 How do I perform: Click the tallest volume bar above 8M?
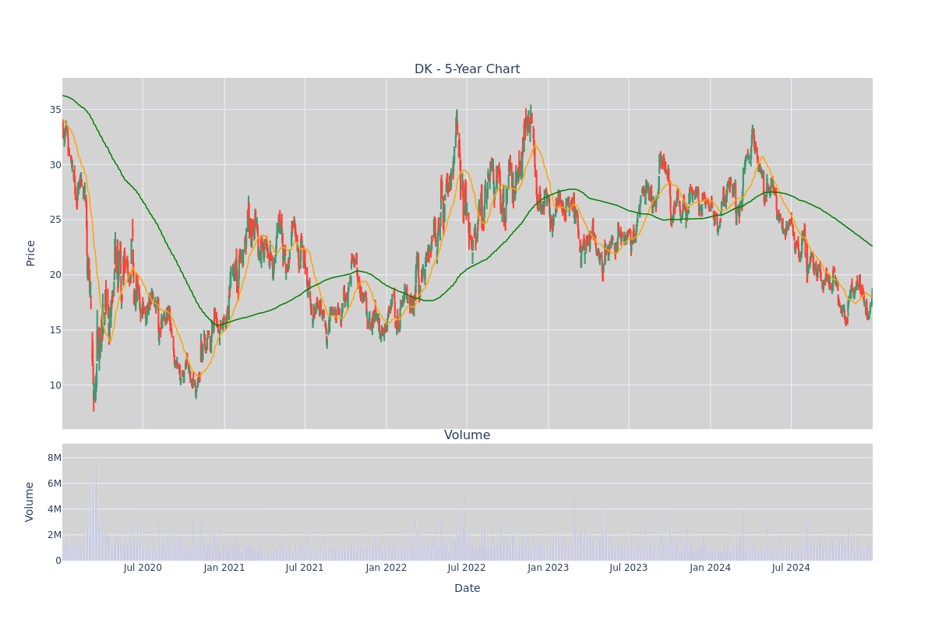pyautogui.click(x=97, y=505)
